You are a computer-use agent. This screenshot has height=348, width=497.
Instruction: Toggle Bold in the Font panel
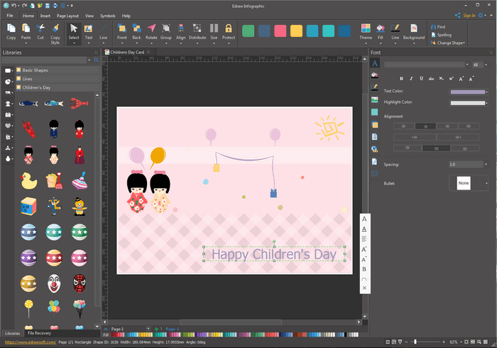(401, 78)
